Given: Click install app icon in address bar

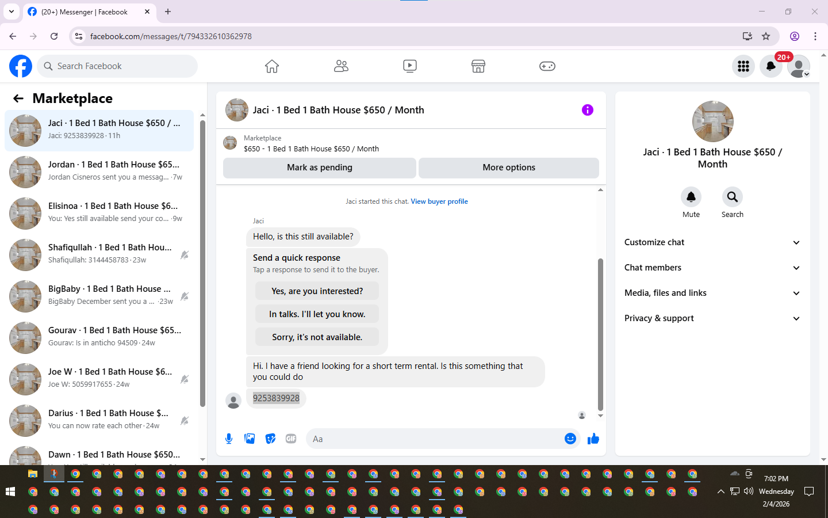Looking at the screenshot, I should click(x=747, y=36).
